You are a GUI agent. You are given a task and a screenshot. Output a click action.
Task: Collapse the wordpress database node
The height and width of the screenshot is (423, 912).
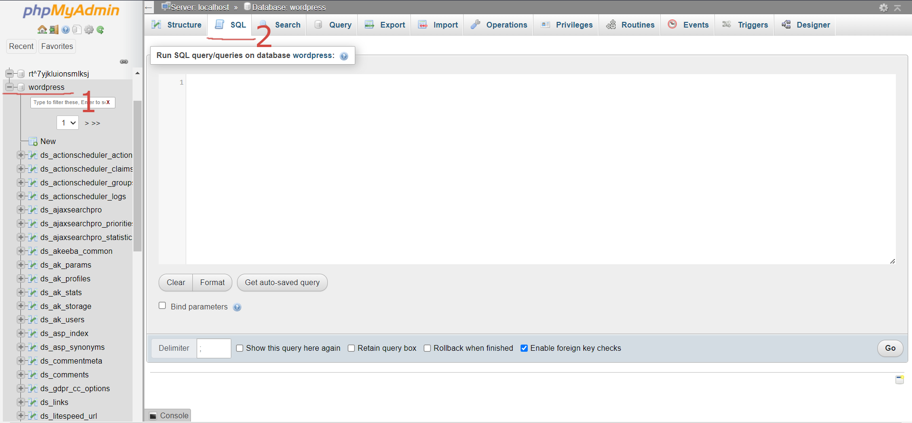click(x=9, y=87)
